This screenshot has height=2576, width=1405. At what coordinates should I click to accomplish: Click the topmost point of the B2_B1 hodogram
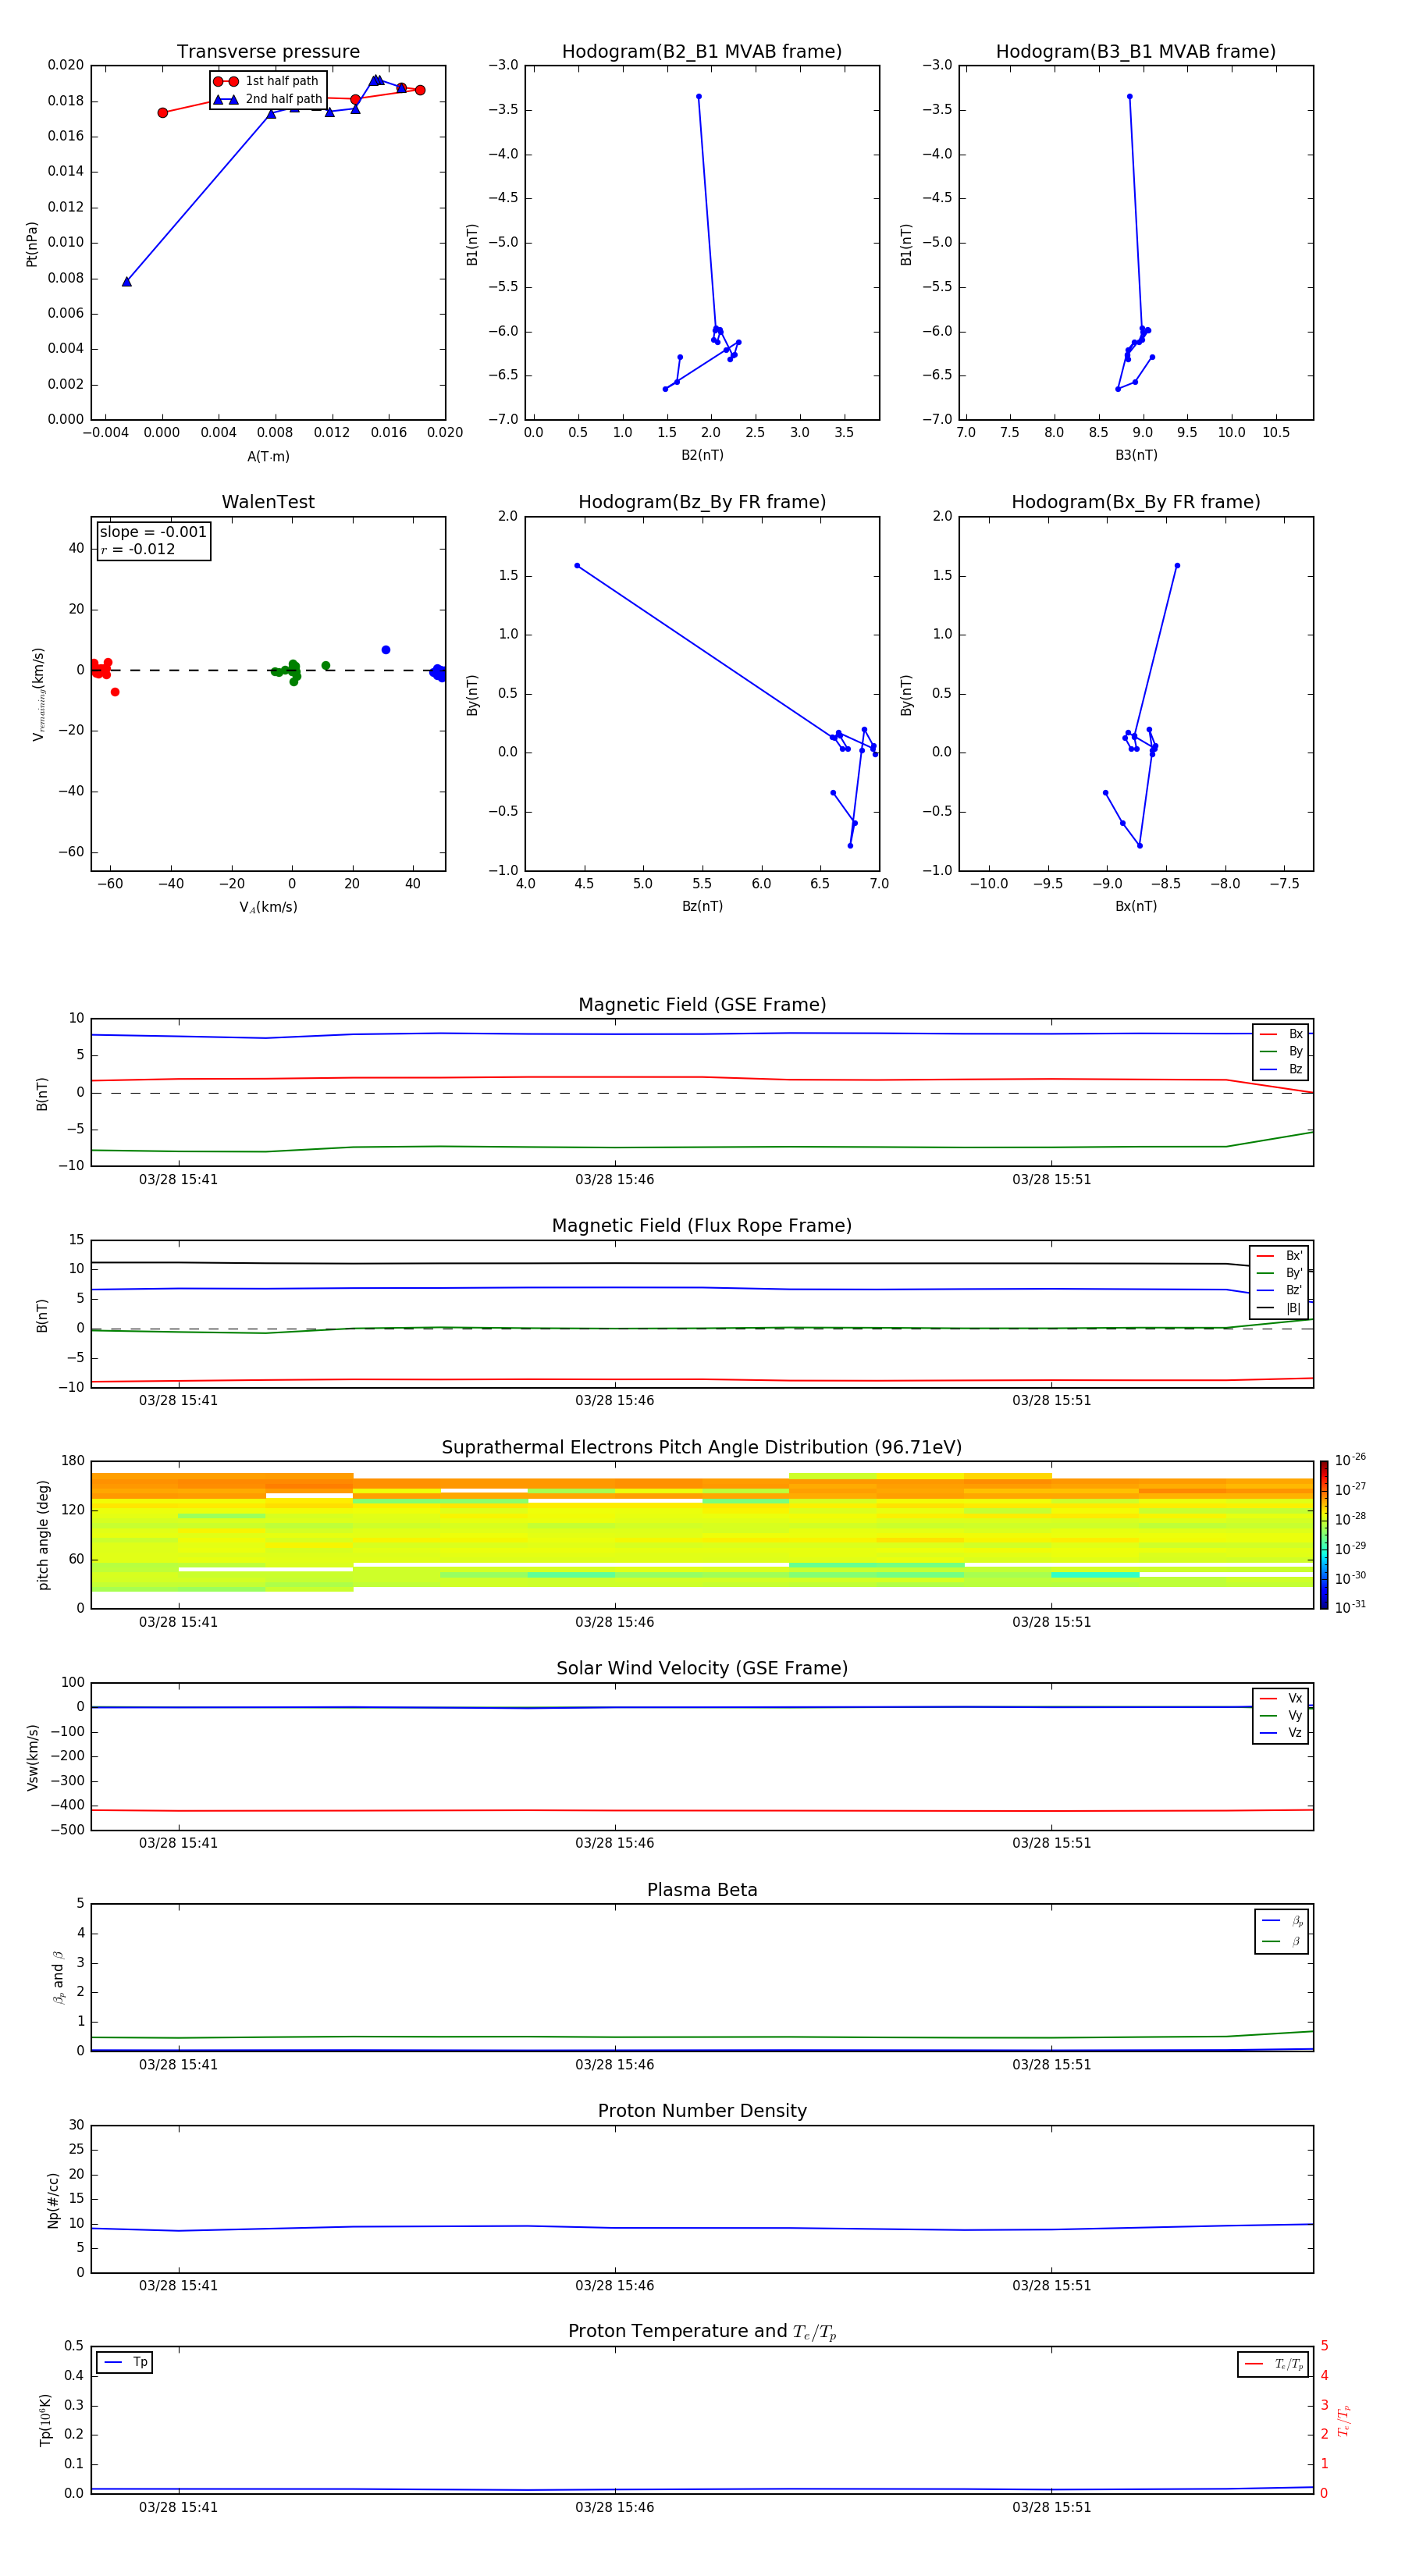pos(699,97)
